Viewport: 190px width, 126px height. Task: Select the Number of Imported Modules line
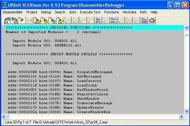tap(53, 32)
